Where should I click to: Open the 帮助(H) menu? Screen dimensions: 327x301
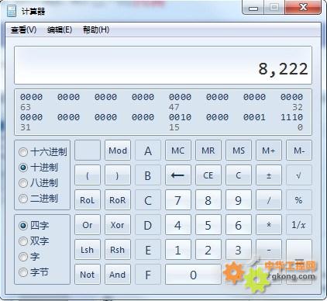click(x=96, y=30)
